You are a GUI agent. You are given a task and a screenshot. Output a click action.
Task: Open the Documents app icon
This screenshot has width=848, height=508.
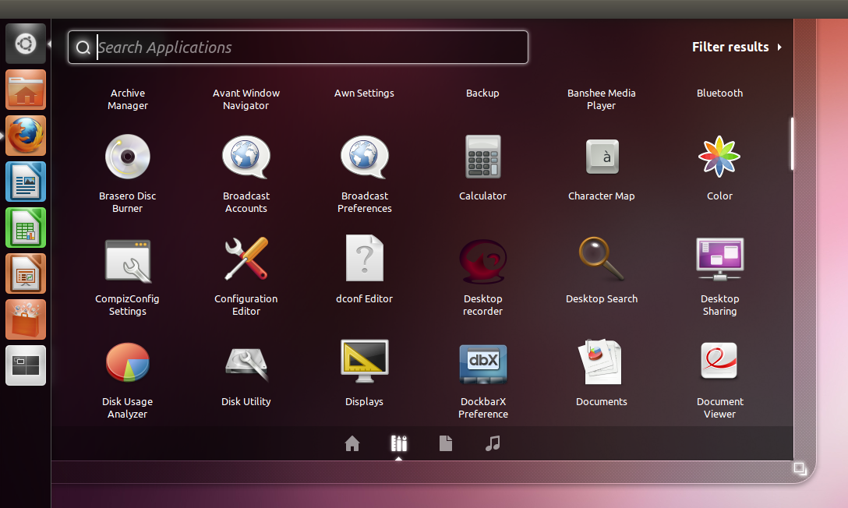(600, 362)
